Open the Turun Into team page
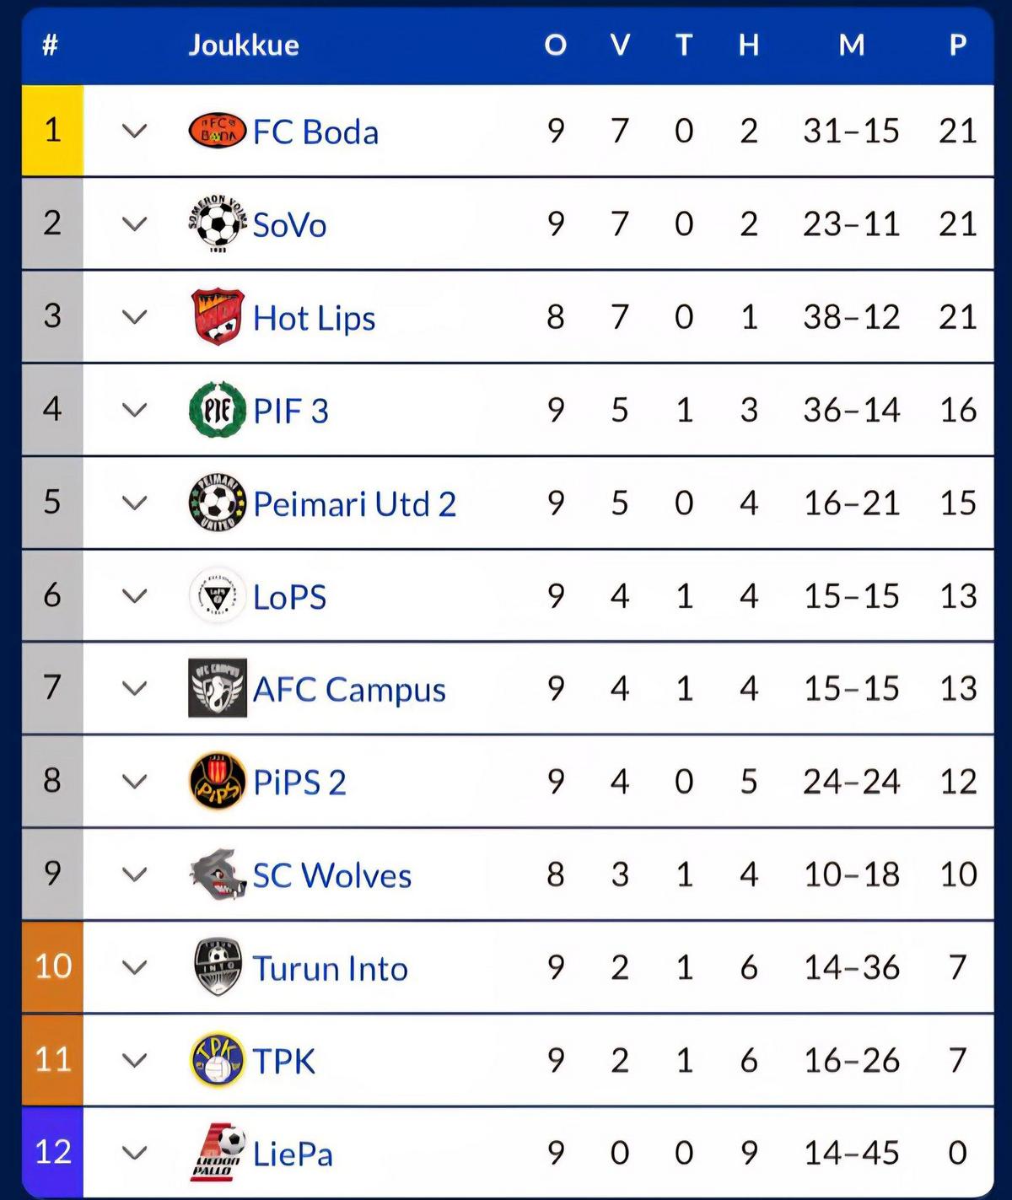 (x=331, y=968)
